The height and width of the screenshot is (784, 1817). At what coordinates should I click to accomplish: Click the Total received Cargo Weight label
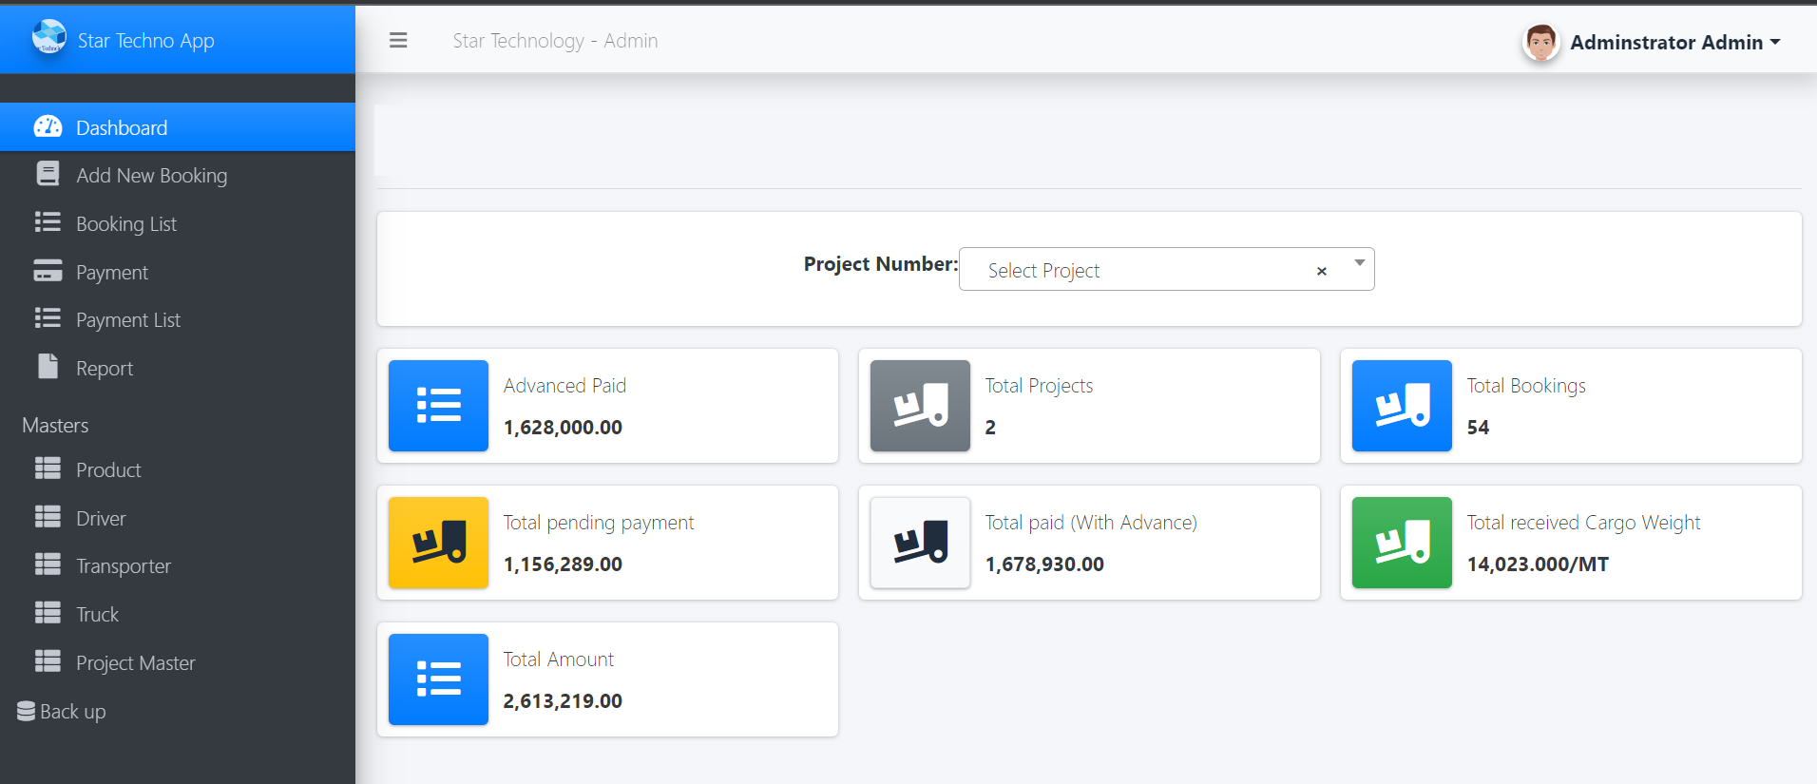(x=1583, y=522)
